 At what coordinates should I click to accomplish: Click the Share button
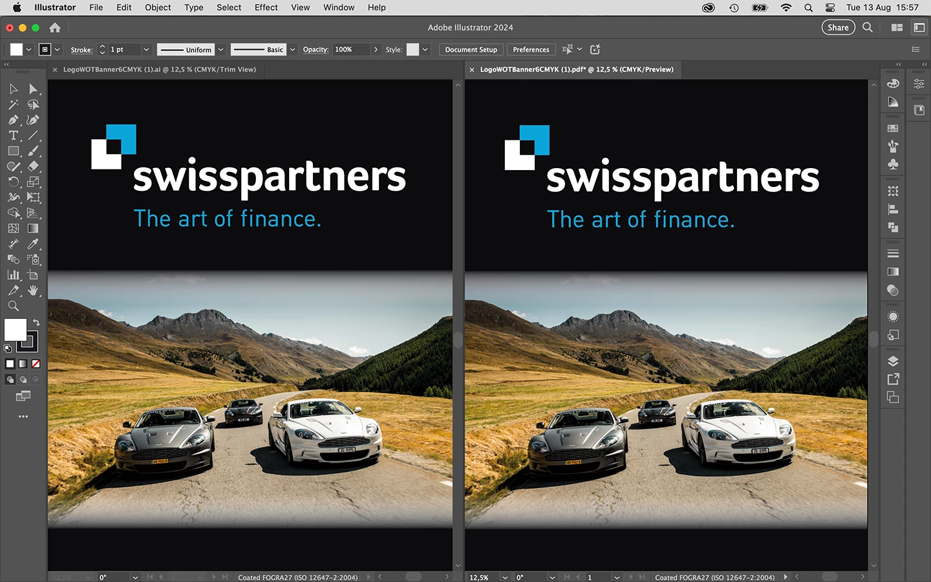pyautogui.click(x=838, y=27)
